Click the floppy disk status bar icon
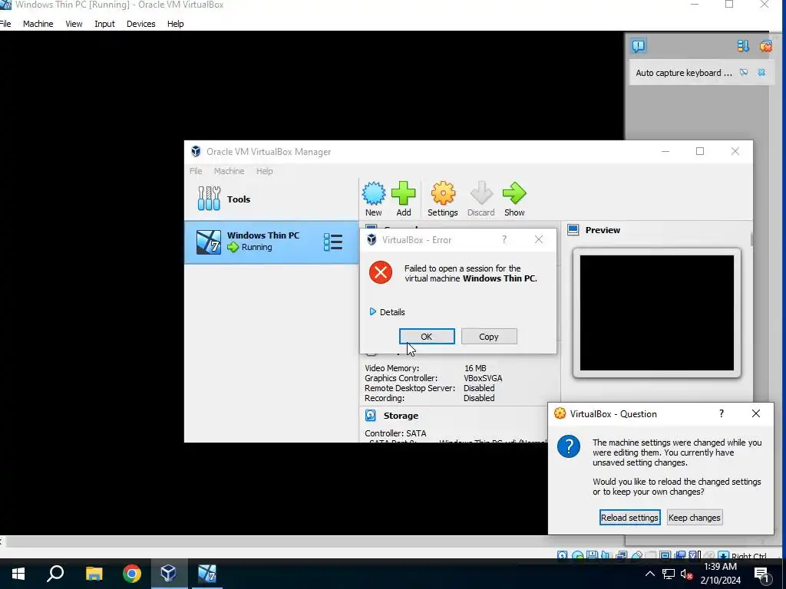This screenshot has width=786, height=589. coord(592,555)
